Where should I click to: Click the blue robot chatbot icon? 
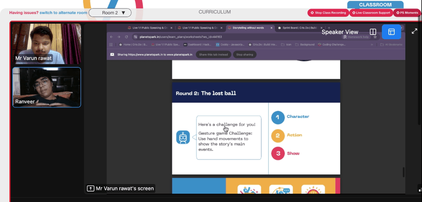(183, 137)
